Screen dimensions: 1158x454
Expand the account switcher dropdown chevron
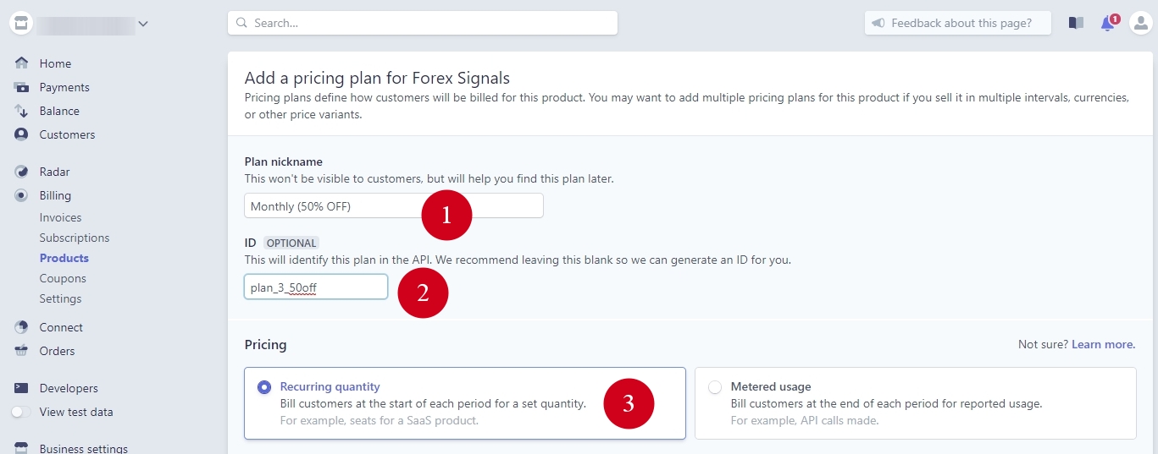click(x=143, y=24)
